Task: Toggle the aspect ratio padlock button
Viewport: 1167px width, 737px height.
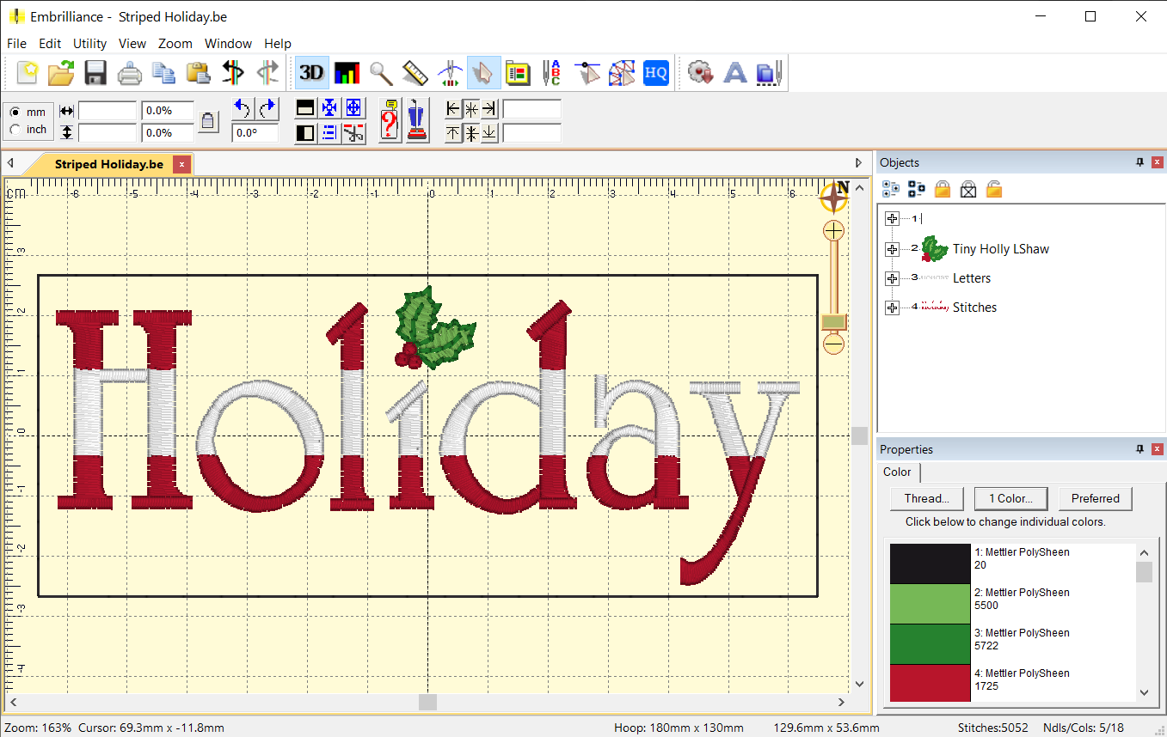Action: (207, 122)
